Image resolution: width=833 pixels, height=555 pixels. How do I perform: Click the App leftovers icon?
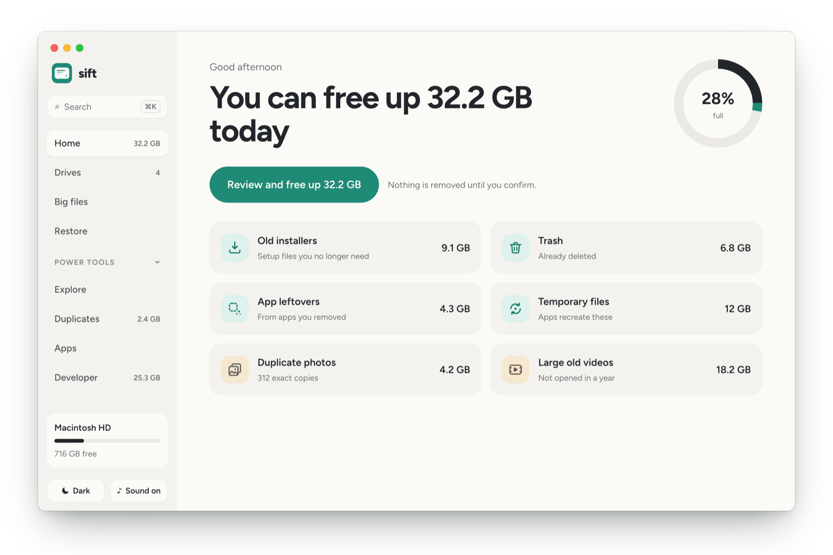tap(235, 309)
